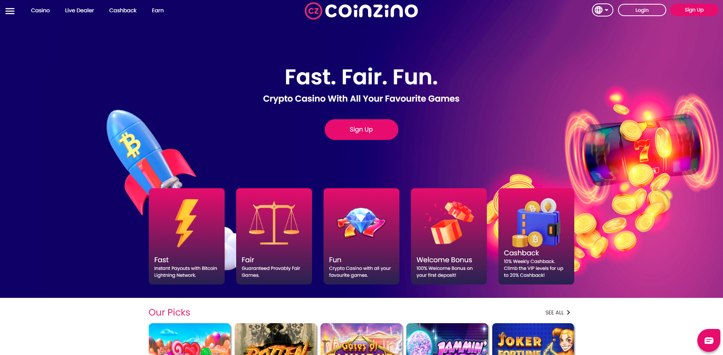This screenshot has height=355, width=723.
Task: Open the Live Dealer menu item
Action: (79, 10)
